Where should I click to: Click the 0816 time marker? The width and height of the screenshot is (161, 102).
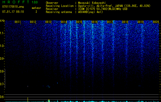94,22
